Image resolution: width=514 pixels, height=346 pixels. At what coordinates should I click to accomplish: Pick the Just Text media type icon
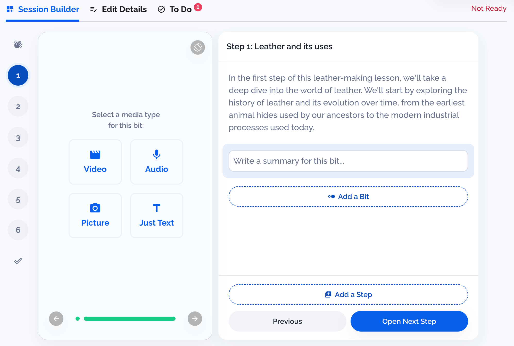(156, 208)
